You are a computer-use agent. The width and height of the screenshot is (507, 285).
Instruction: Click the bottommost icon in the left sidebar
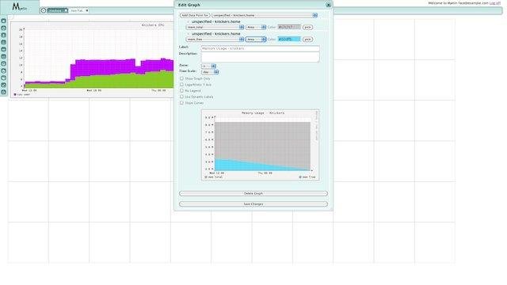click(3, 92)
